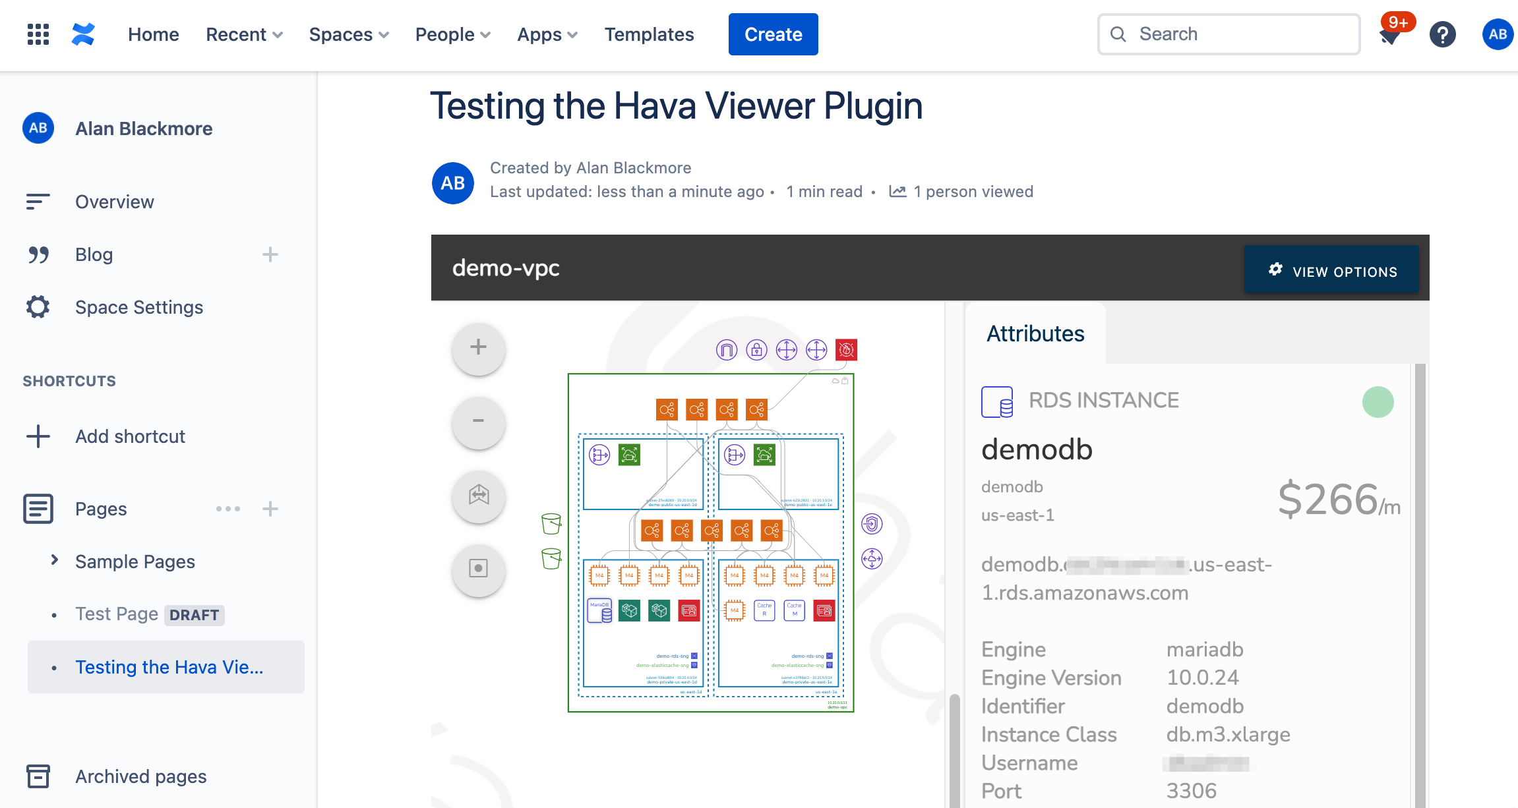The height and width of the screenshot is (808, 1518).
Task: Add a new blog post with plus
Action: point(270,254)
